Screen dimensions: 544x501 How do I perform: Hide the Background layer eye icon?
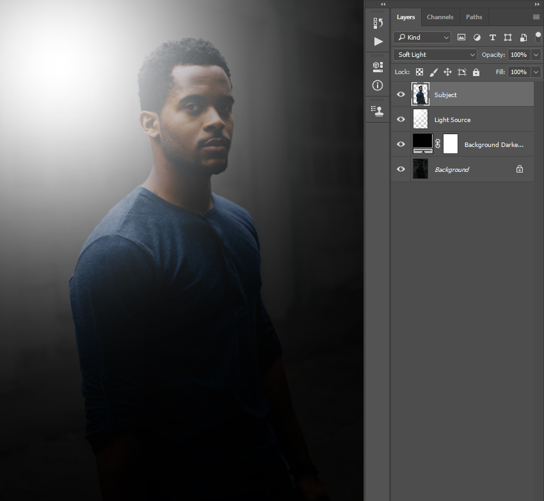401,169
